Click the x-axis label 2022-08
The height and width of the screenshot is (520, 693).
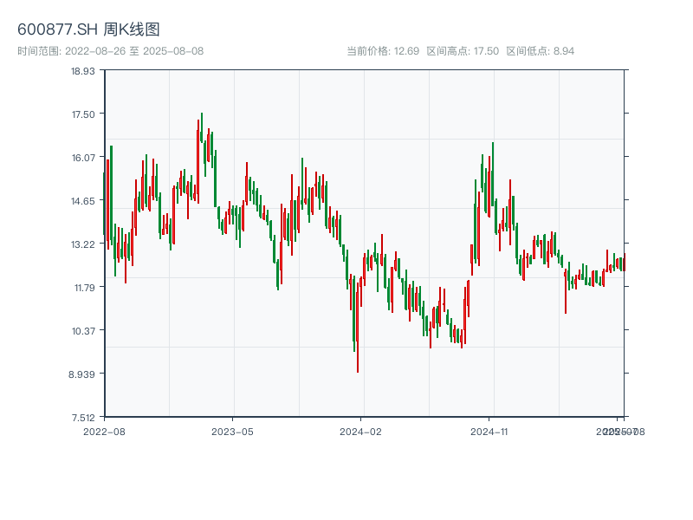[x=104, y=432]
